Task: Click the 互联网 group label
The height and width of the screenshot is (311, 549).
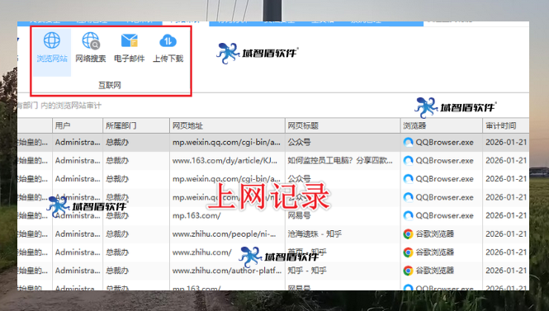Action: point(110,85)
